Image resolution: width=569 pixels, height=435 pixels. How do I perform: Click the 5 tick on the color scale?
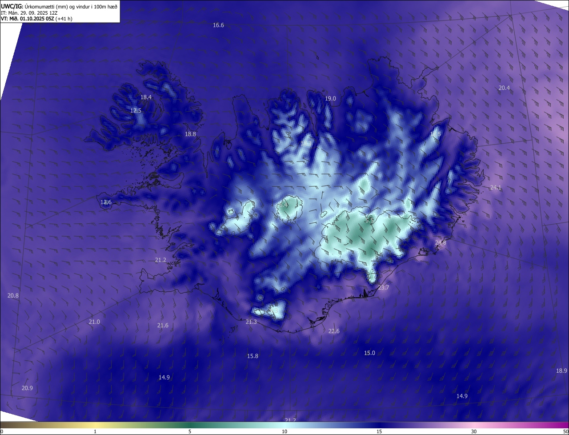[x=190, y=431]
